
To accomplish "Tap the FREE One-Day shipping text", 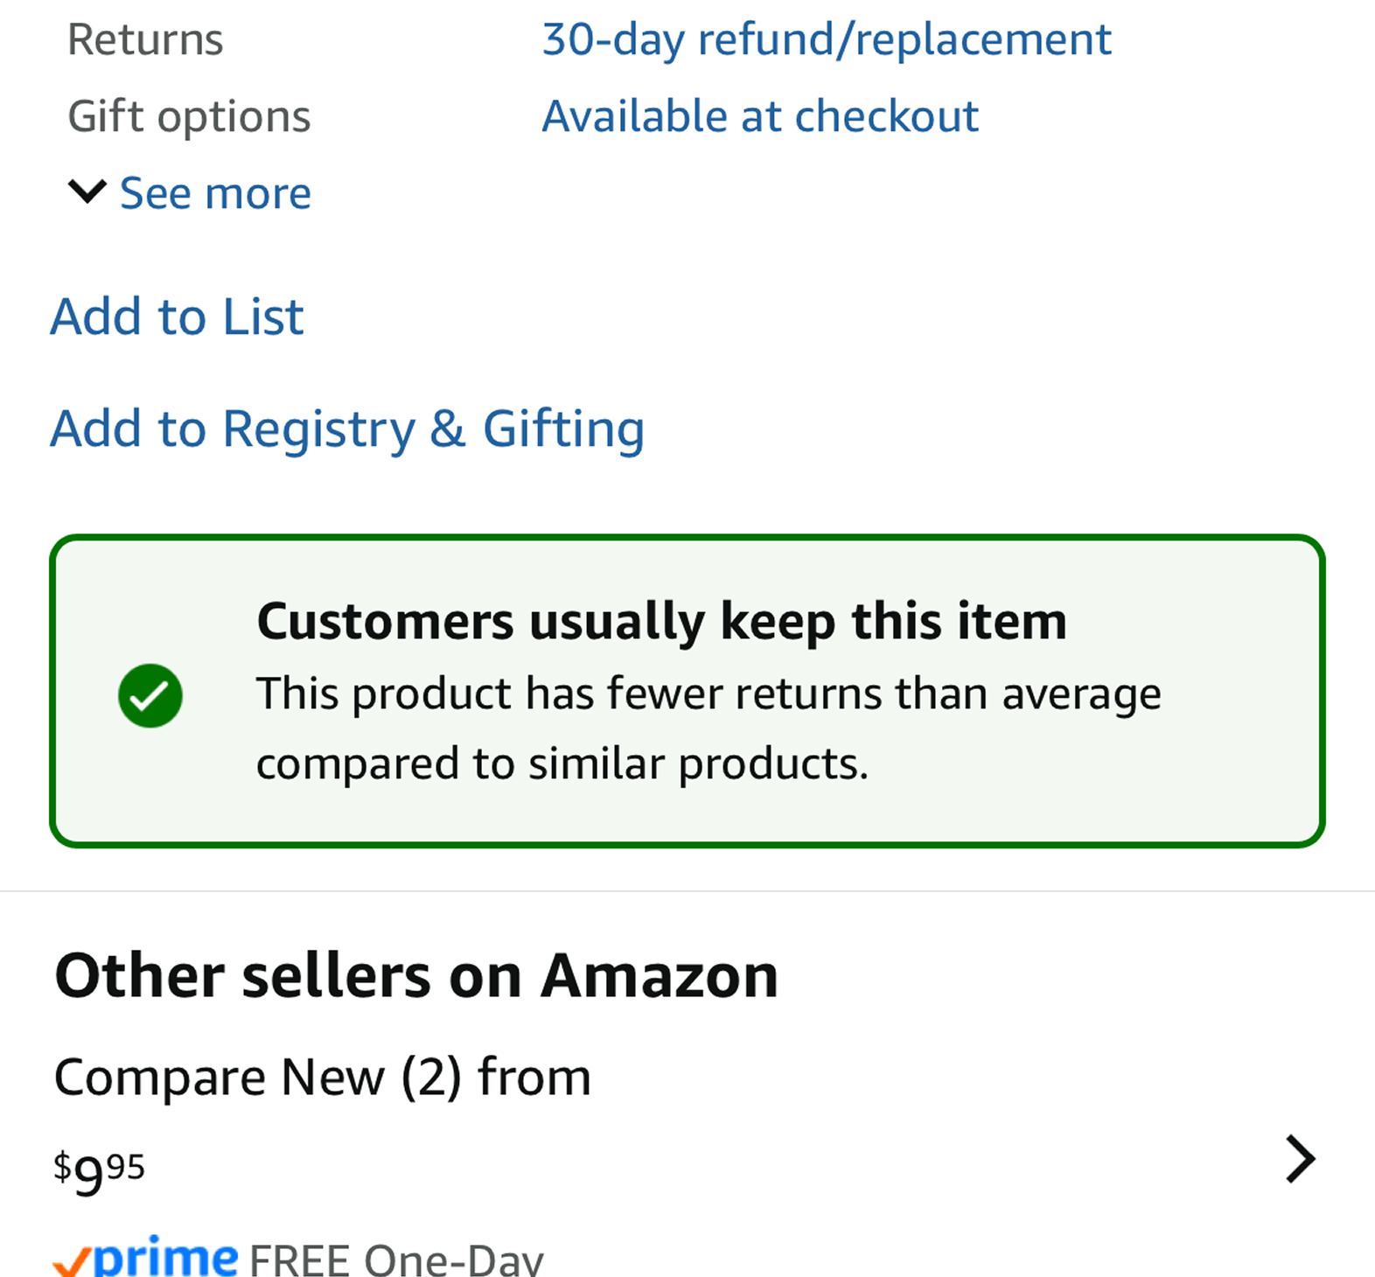I will tap(396, 1260).
